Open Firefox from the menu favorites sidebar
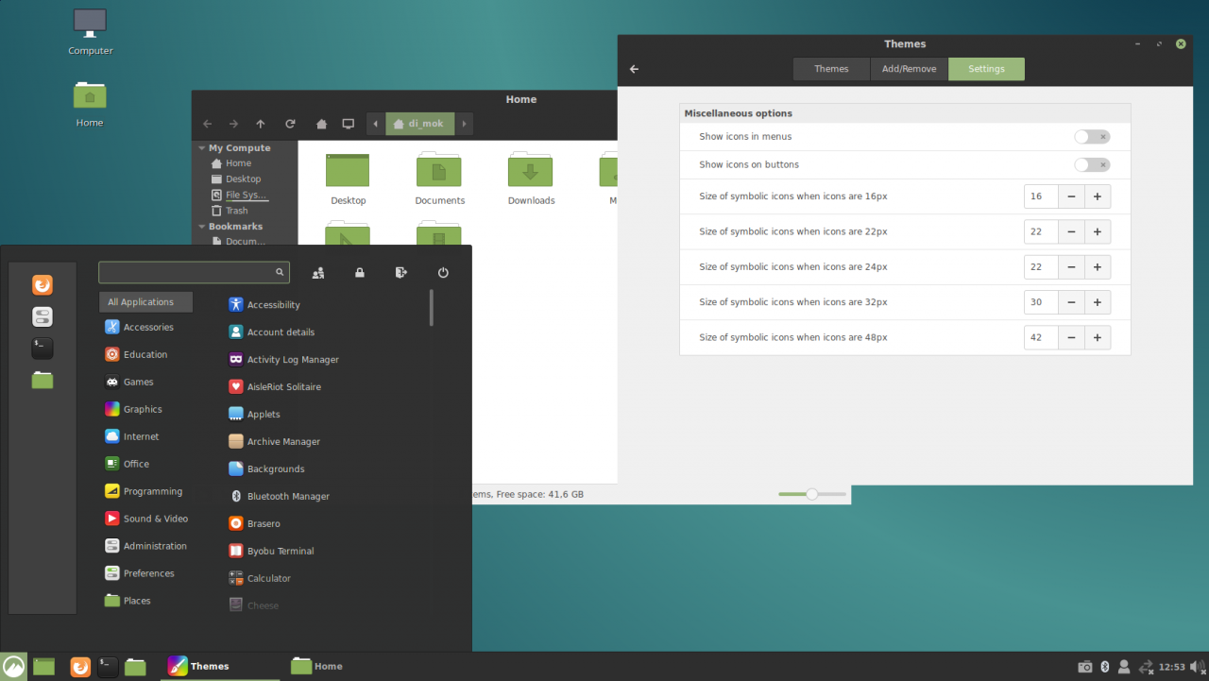Image resolution: width=1209 pixels, height=681 pixels. coord(43,285)
